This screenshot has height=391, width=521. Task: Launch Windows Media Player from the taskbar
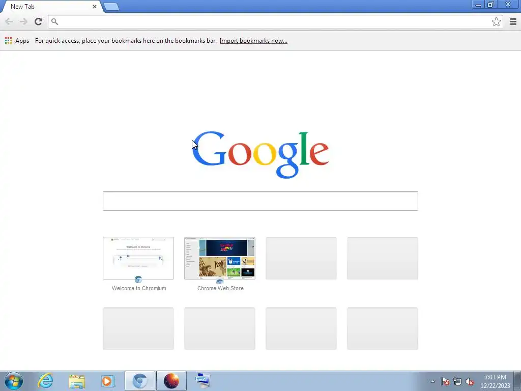coord(108,381)
